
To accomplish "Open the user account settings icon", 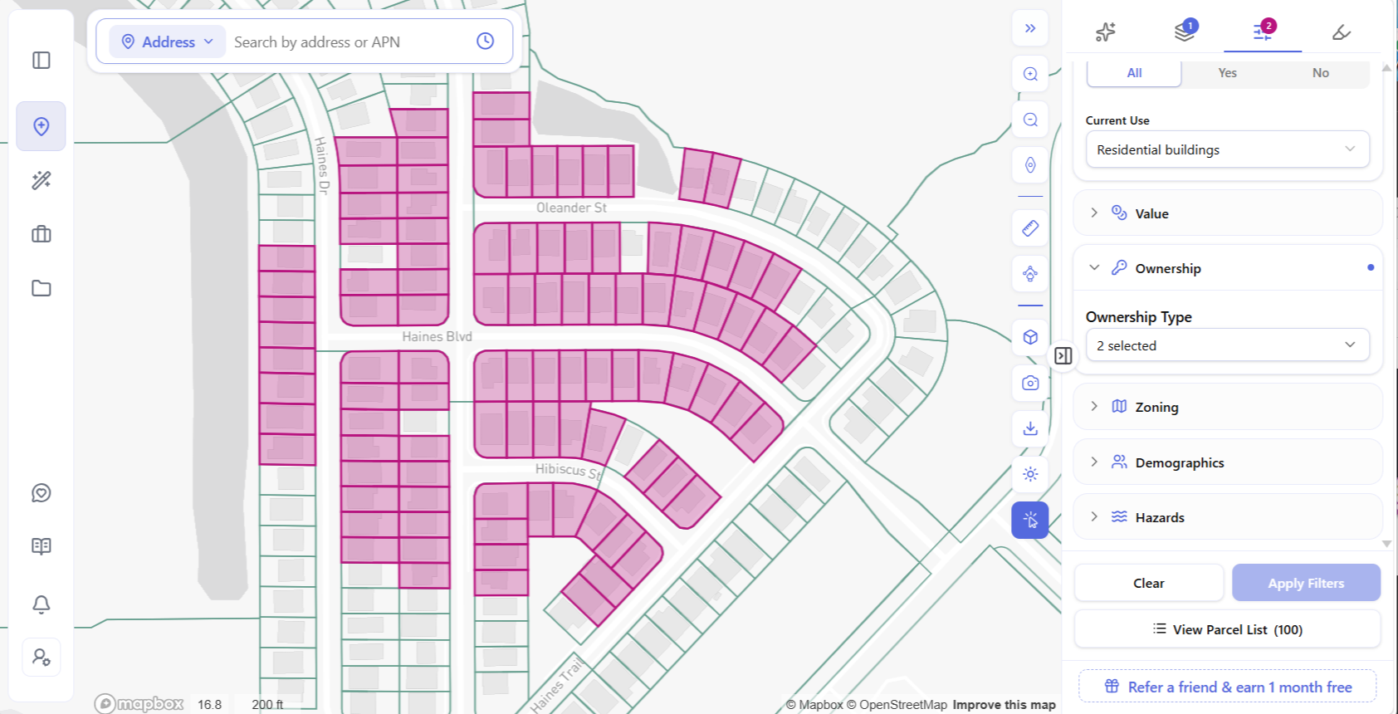I will coord(41,658).
